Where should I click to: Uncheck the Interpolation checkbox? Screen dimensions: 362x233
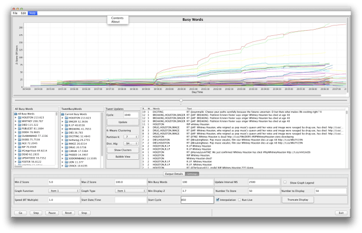pyautogui.click(x=218, y=200)
